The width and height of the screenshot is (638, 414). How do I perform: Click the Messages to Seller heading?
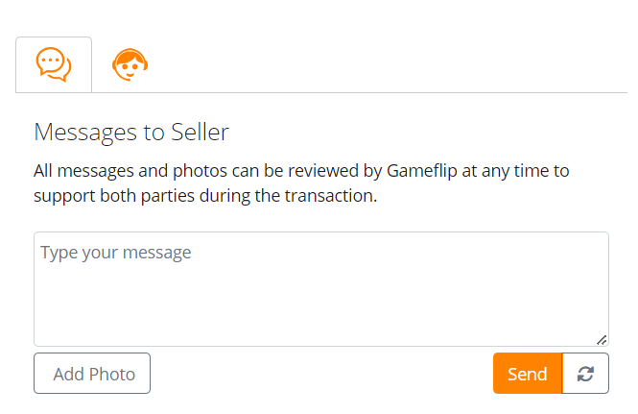(131, 132)
